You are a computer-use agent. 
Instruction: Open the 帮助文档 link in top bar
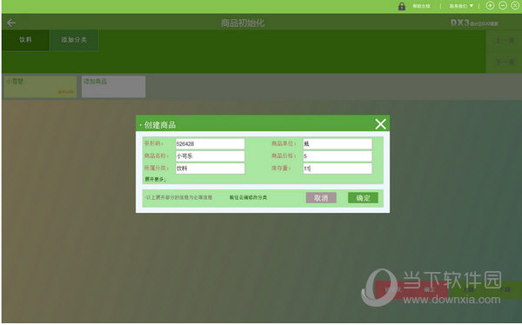[421, 6]
